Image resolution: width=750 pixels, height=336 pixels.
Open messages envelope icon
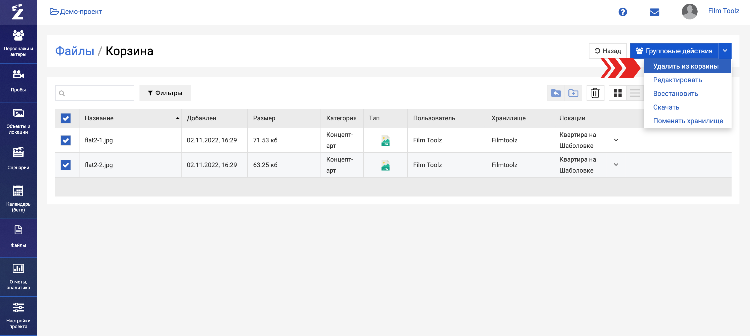click(654, 12)
